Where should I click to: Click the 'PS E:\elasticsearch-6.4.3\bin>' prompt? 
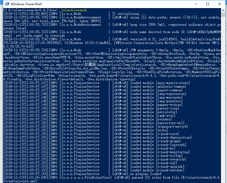click(x=30, y=10)
